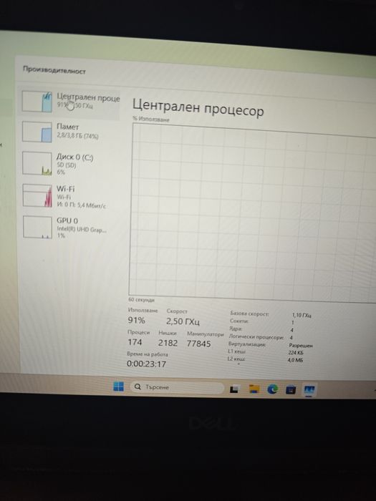Viewport: 376px width, 501px height.
Task: Click the Виртуализация label
Action: (247, 344)
